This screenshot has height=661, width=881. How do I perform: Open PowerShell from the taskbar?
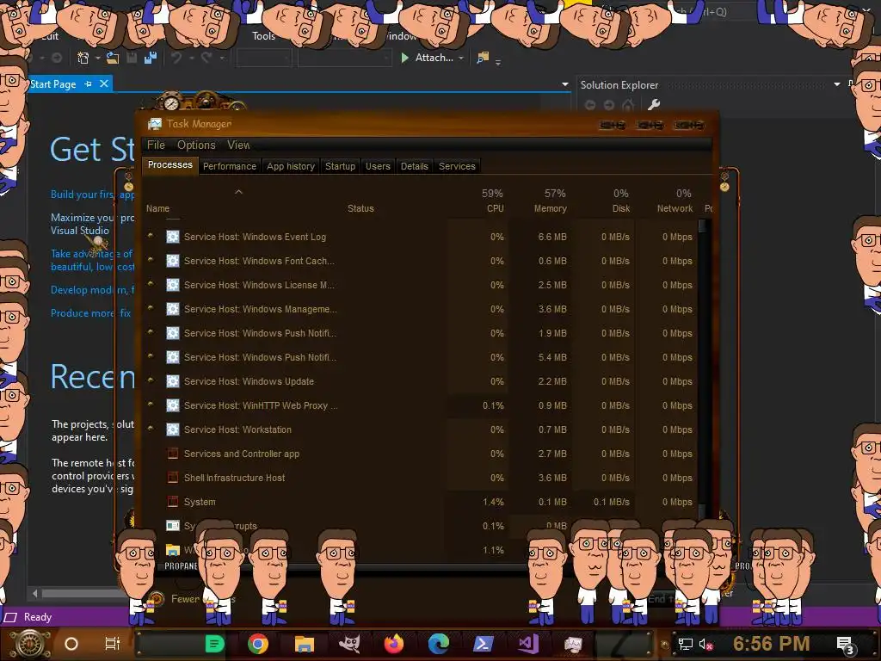point(484,644)
